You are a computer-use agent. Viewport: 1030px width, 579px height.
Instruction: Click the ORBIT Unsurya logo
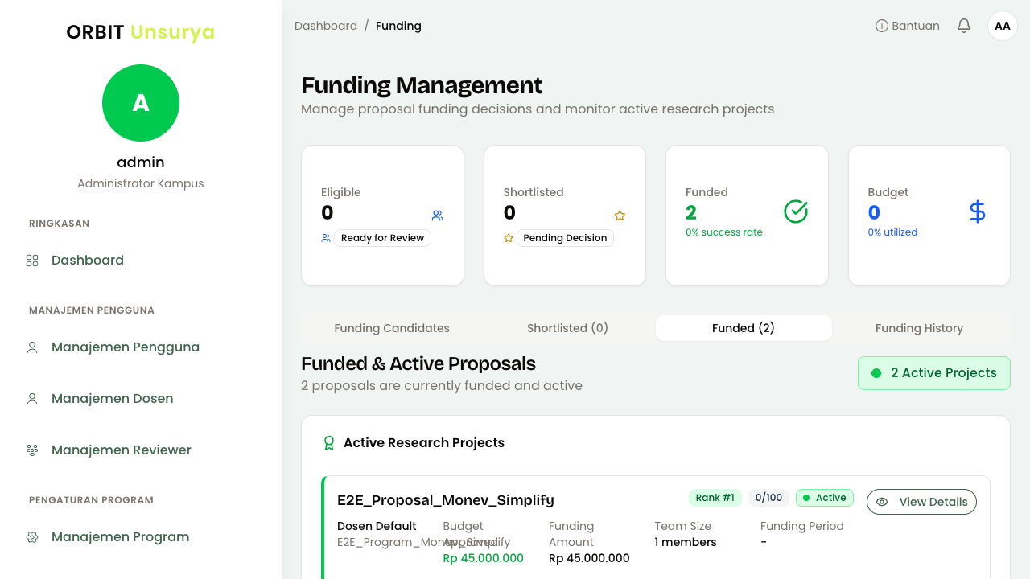141,32
